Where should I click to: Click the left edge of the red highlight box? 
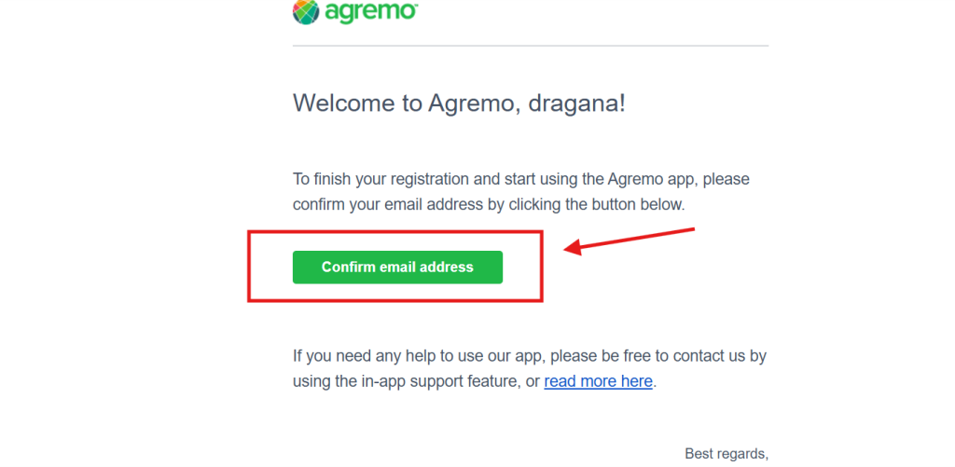pyautogui.click(x=248, y=266)
